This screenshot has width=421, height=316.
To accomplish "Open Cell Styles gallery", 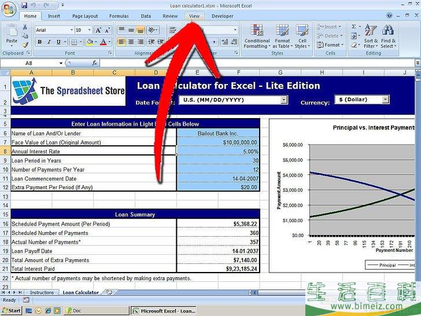I will (x=302, y=36).
